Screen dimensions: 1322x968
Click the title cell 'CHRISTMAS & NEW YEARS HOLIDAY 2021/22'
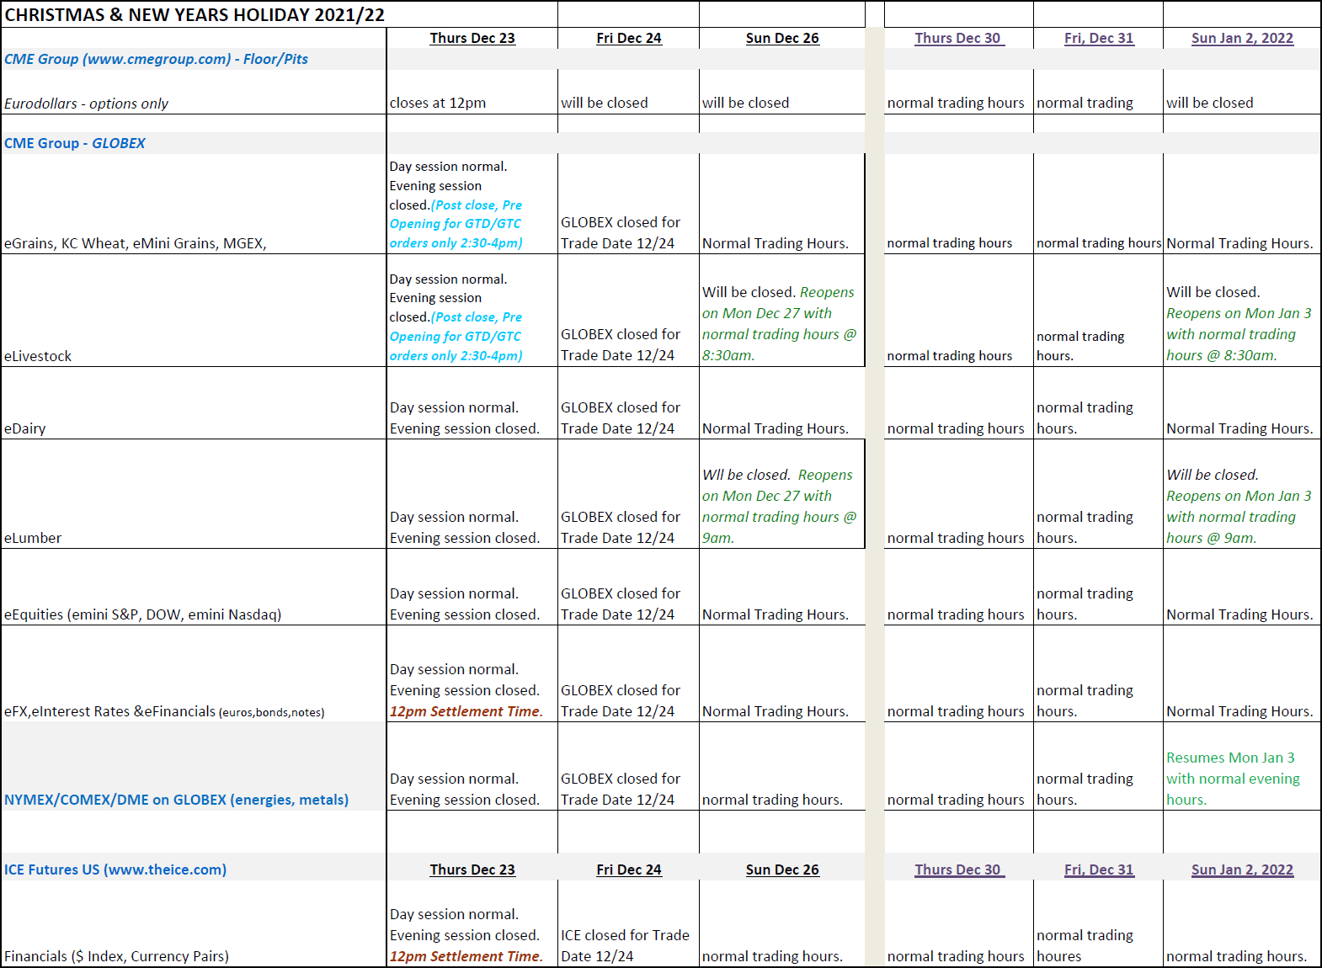195,15
